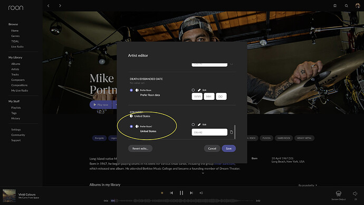Open Live Radio in the sidebar
Screen dimensions: 364x205
[17, 46]
